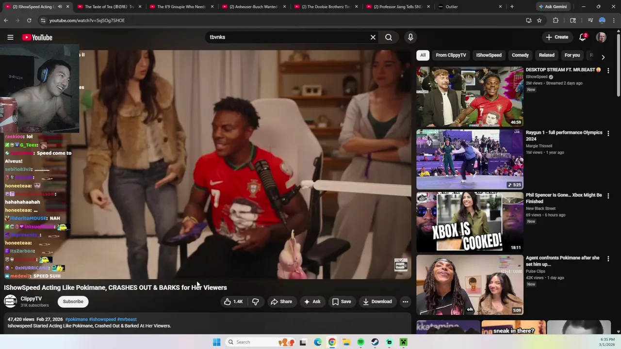
Task: Select the For you filter chip
Action: pos(572,55)
